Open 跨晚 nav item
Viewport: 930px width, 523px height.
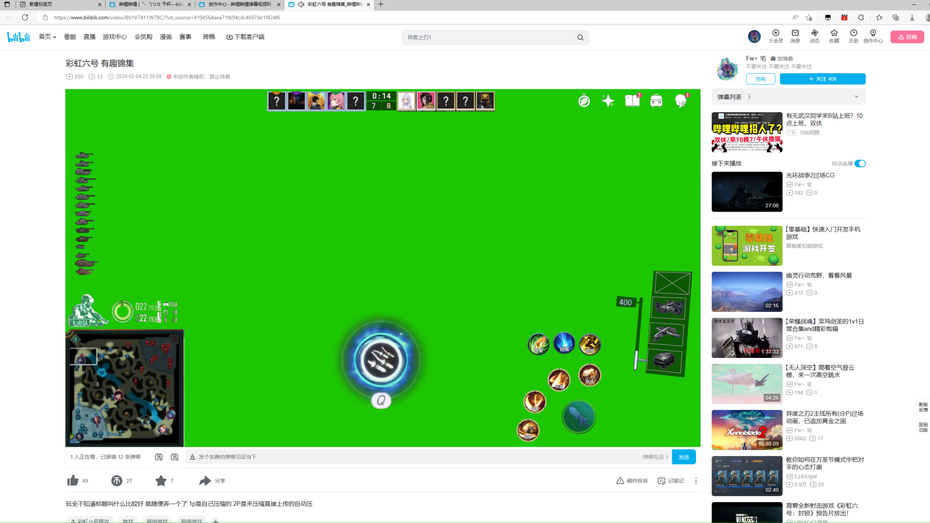pyautogui.click(x=209, y=37)
